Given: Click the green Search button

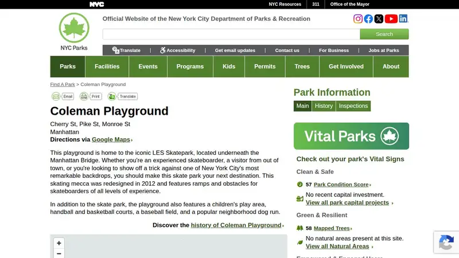Looking at the screenshot, I should click(384, 34).
